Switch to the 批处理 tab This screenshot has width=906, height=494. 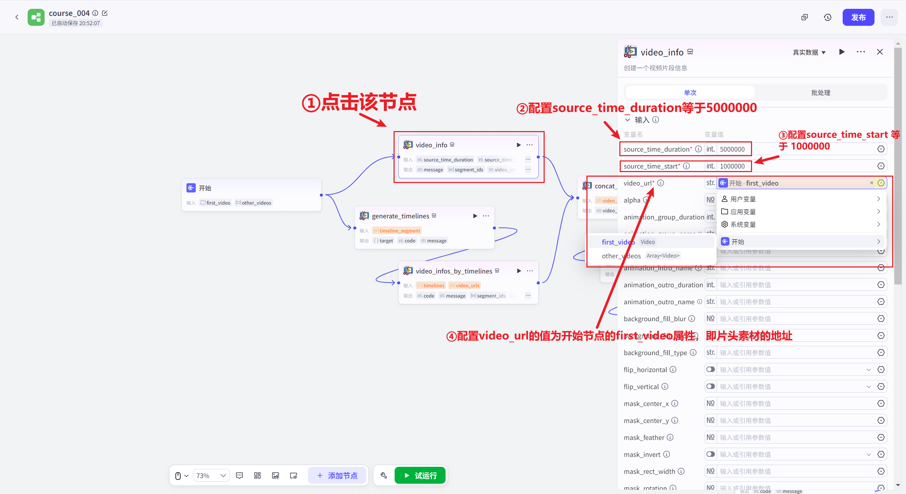click(x=821, y=92)
